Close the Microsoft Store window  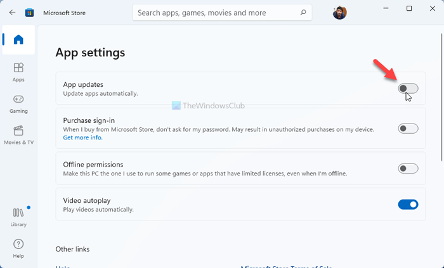click(433, 8)
